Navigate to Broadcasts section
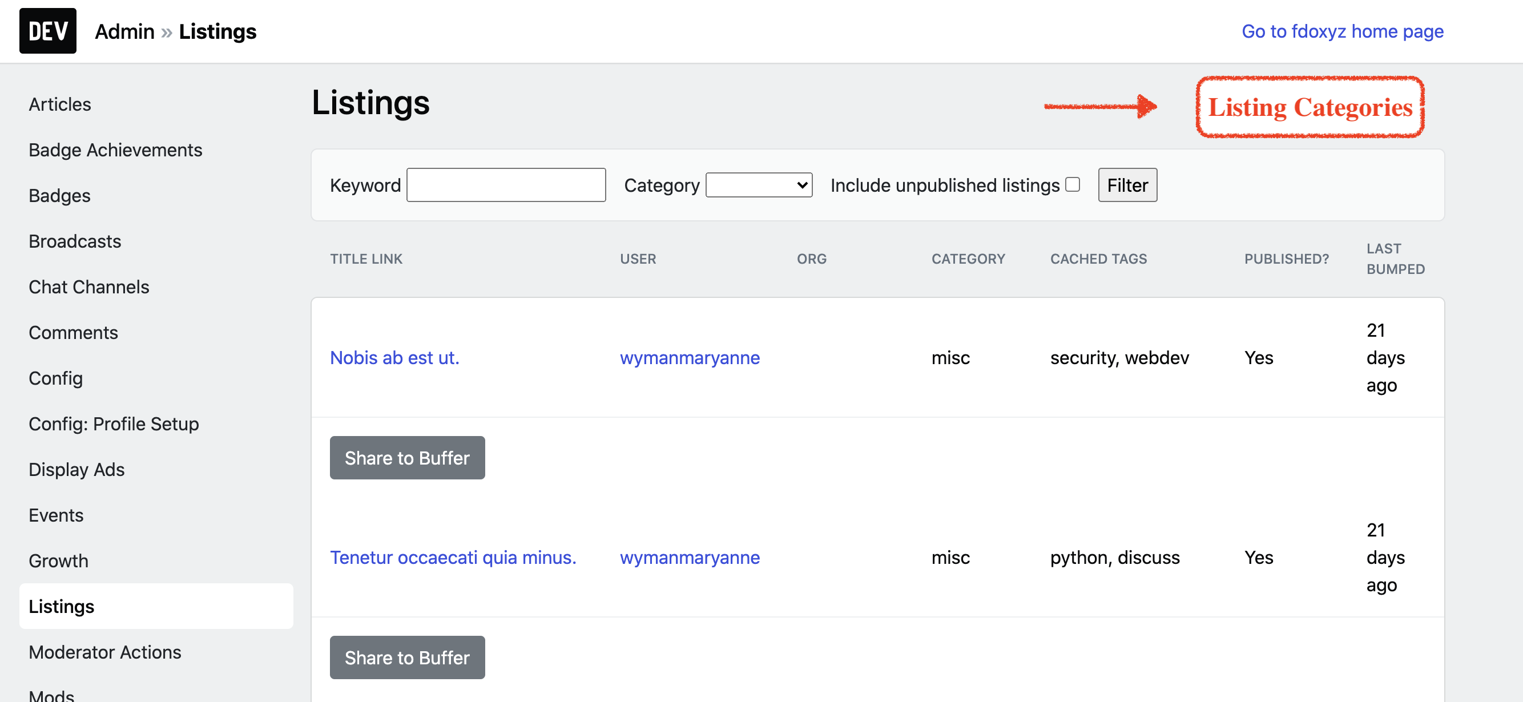 74,241
